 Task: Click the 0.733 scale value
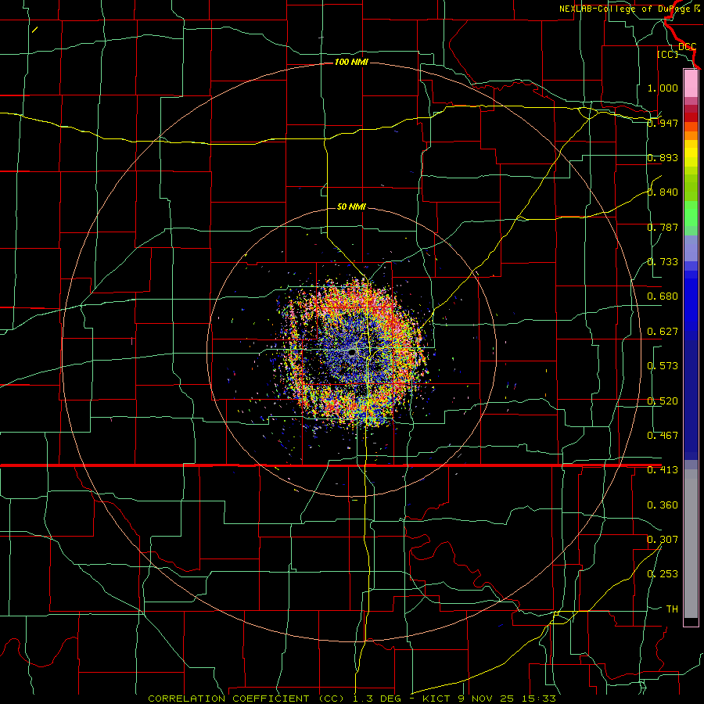click(663, 262)
